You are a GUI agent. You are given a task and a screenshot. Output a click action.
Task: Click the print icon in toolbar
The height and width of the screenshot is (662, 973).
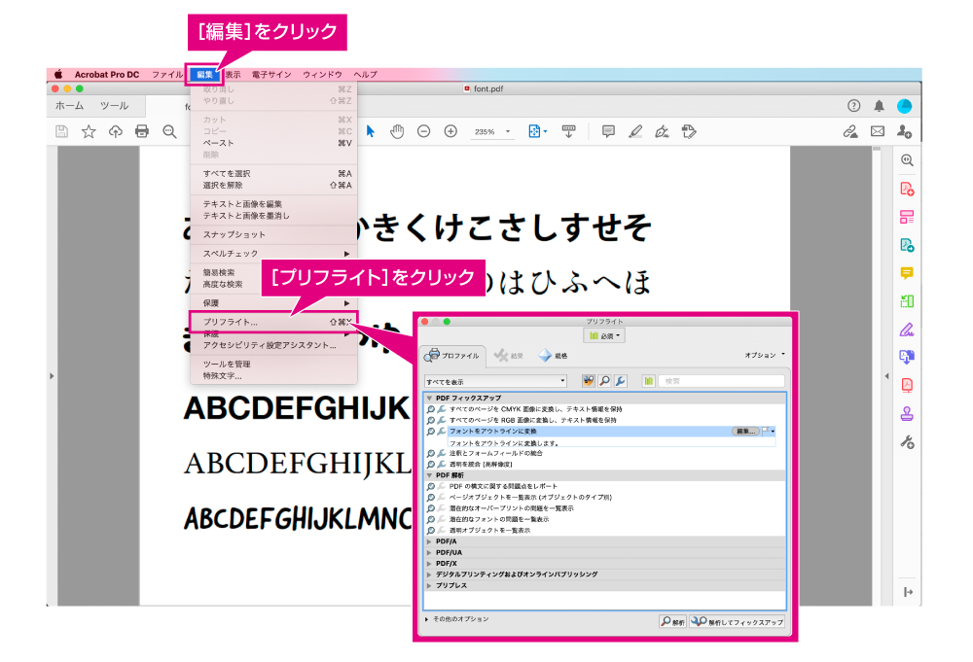(142, 131)
